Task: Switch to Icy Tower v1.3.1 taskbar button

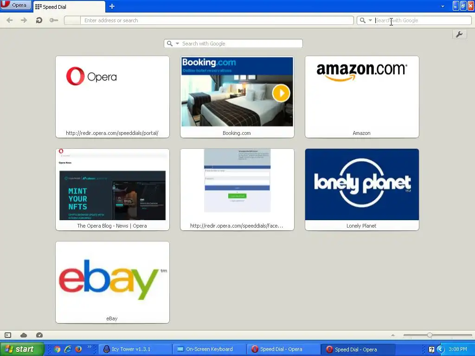Action: (135, 350)
